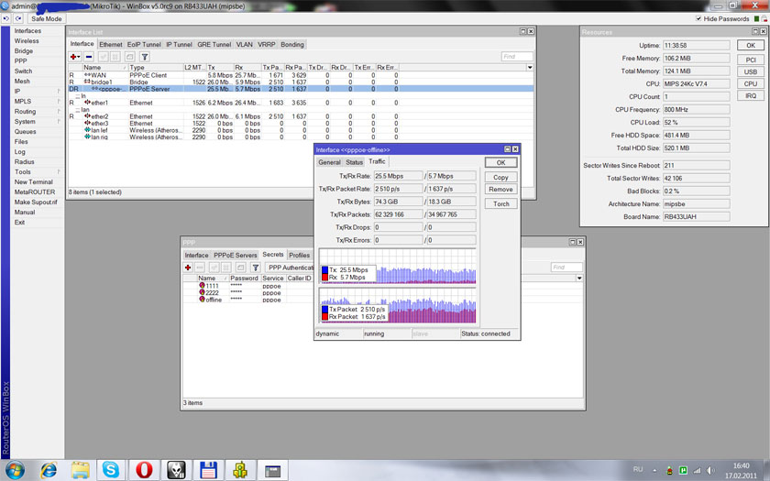
Task: Open the filter funnel in Interface List
Action: click(144, 57)
